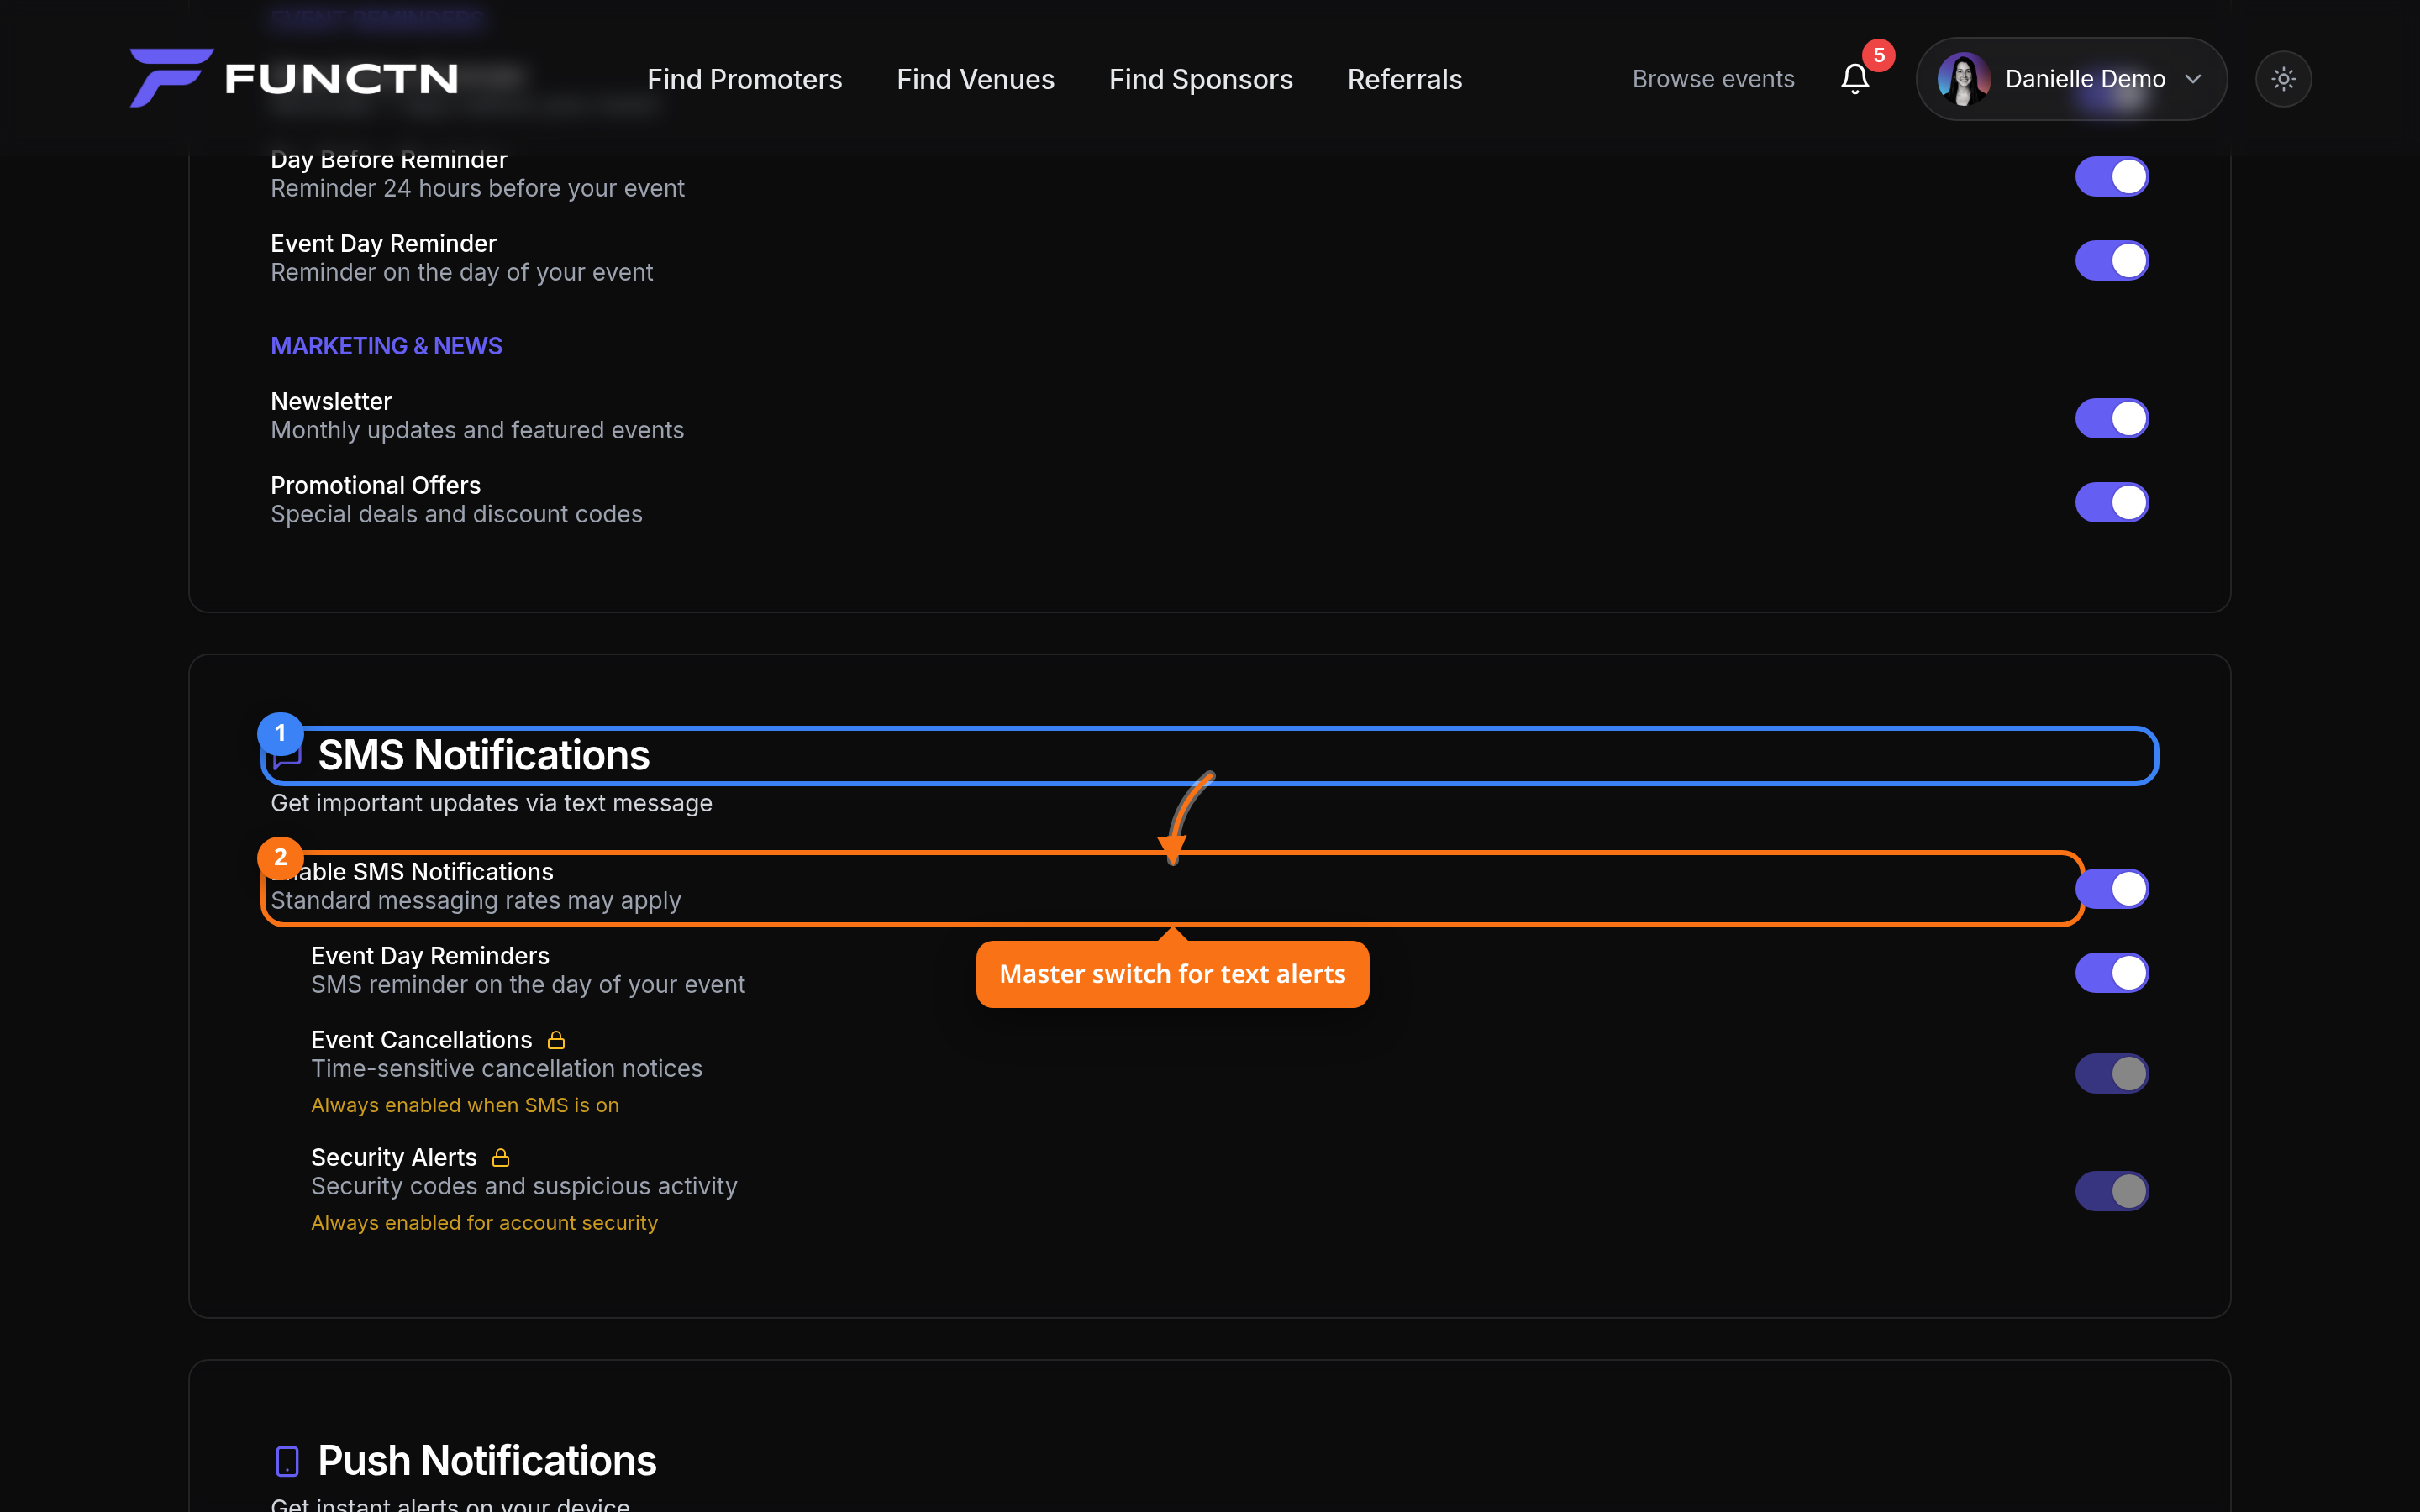The image size is (2420, 1512).
Task: Click the phone icon beside Push Notifications
Action: click(287, 1461)
